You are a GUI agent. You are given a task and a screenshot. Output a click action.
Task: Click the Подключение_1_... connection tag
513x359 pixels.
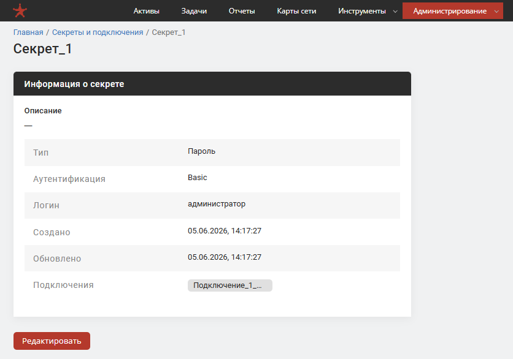(229, 285)
